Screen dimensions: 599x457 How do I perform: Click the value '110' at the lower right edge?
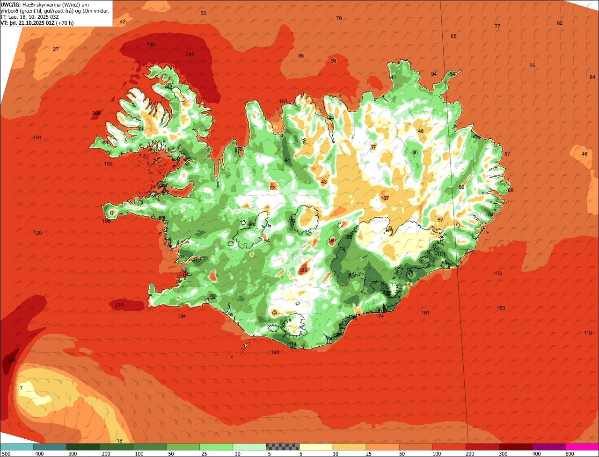(588, 333)
